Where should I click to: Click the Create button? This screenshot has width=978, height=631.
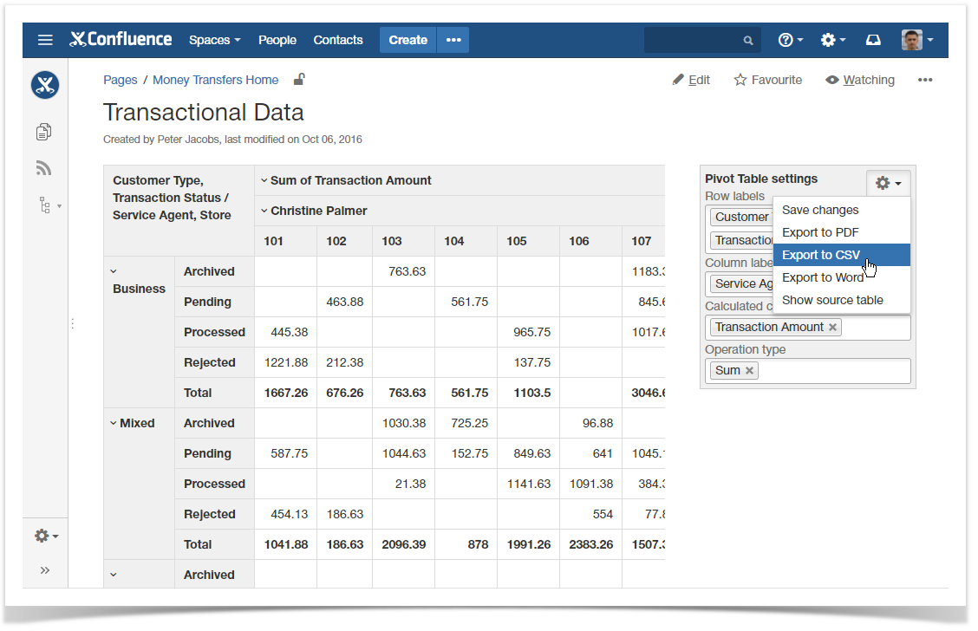pos(407,40)
